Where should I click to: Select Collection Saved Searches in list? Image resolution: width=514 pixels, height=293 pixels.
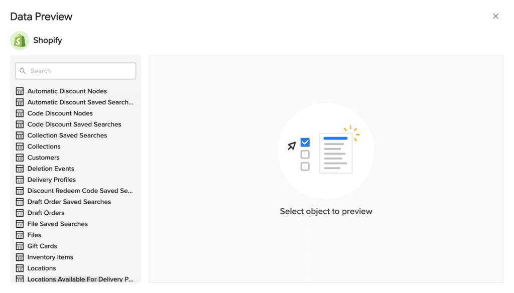(x=67, y=135)
